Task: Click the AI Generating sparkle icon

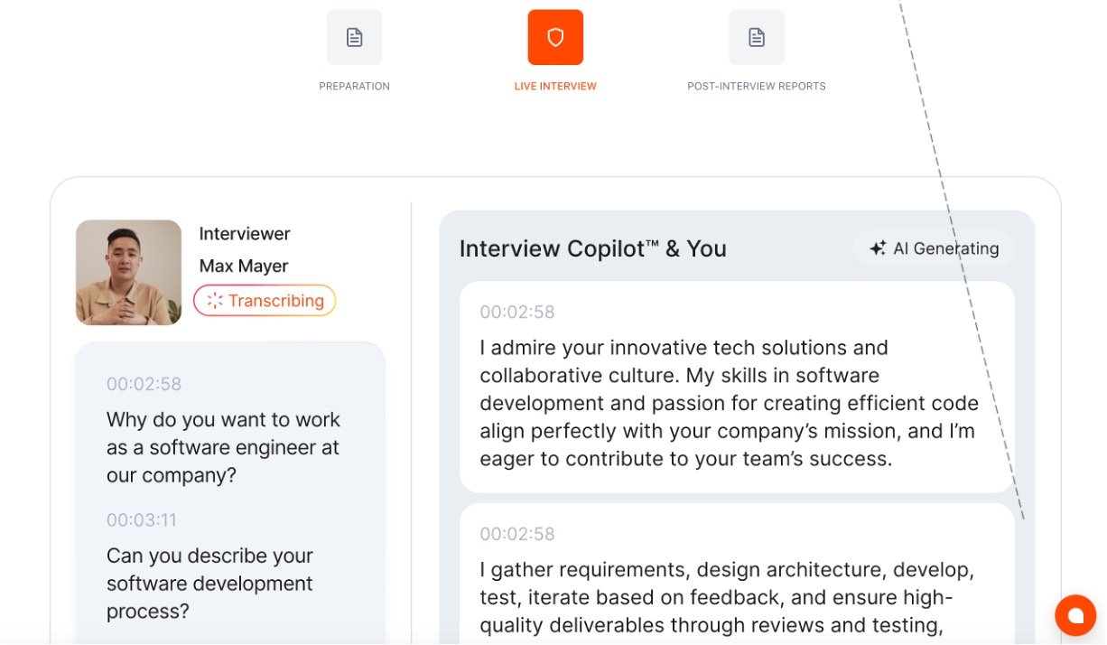Action: [877, 248]
